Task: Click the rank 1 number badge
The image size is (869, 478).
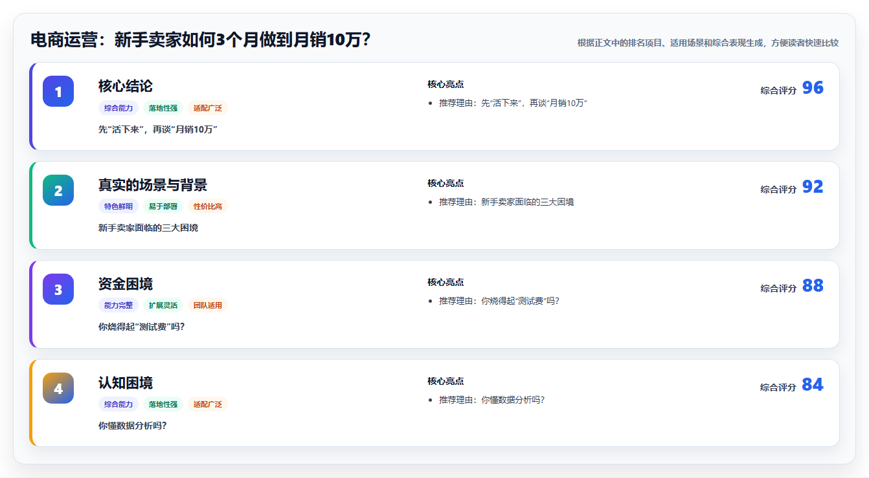Action: click(x=58, y=91)
